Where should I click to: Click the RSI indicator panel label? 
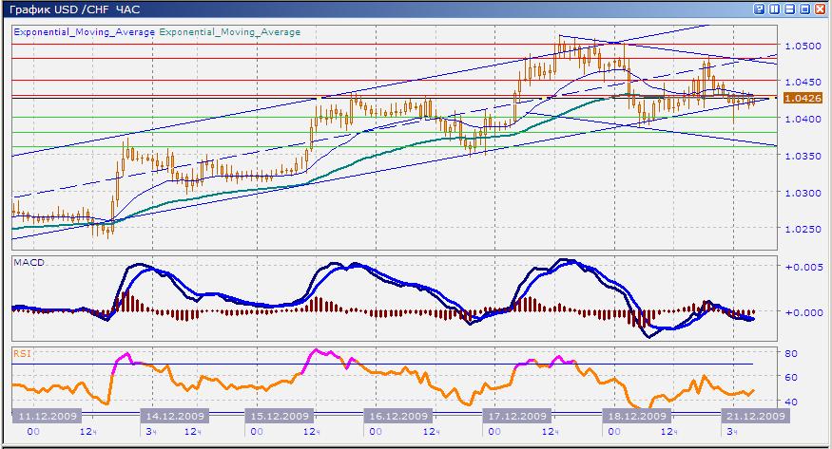click(21, 353)
